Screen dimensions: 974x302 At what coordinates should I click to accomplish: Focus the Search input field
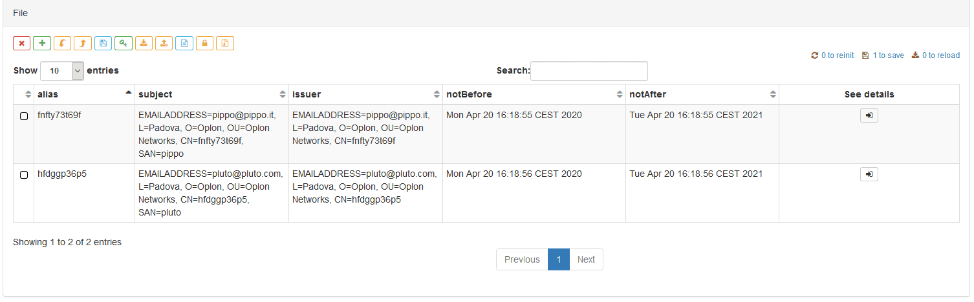(589, 70)
